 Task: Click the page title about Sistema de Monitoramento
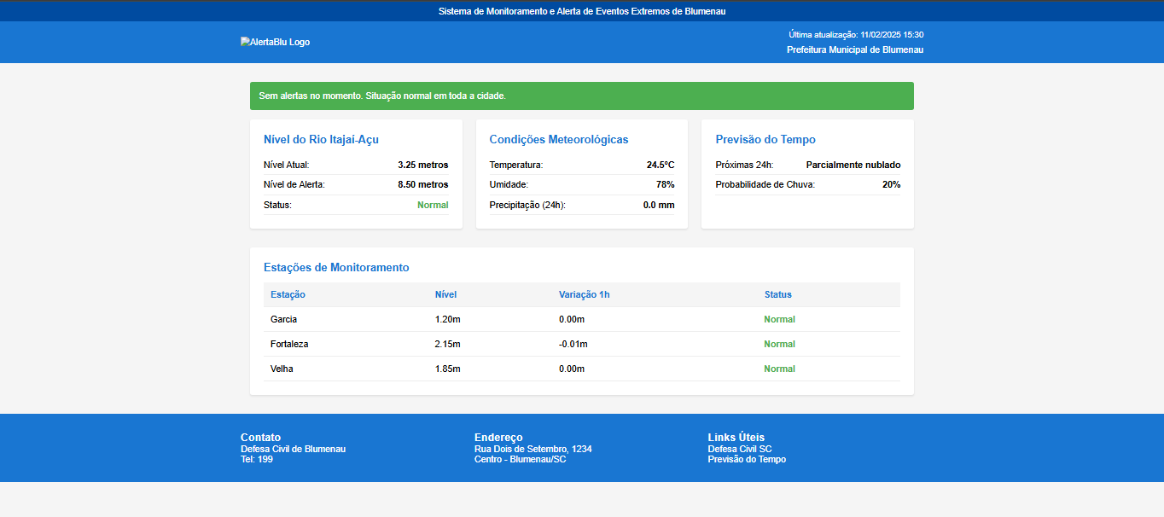[582, 11]
